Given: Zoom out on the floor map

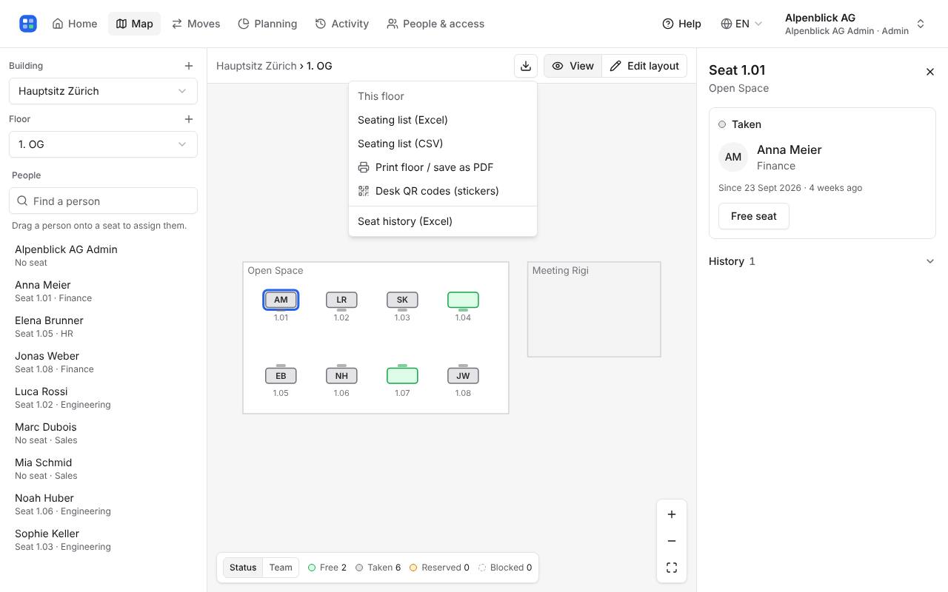Looking at the screenshot, I should 672,541.
